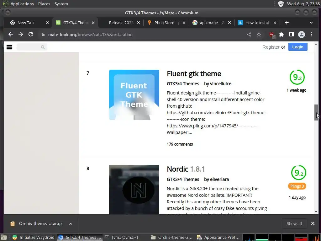Close the New Tab tab
The image size is (321, 241).
[47, 23]
